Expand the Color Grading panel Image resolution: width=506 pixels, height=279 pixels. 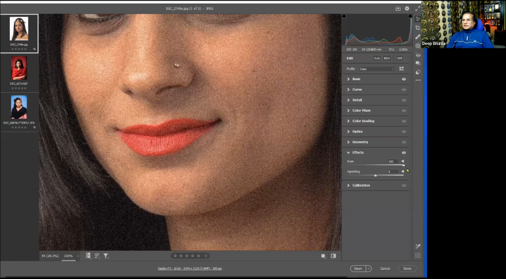(363, 121)
